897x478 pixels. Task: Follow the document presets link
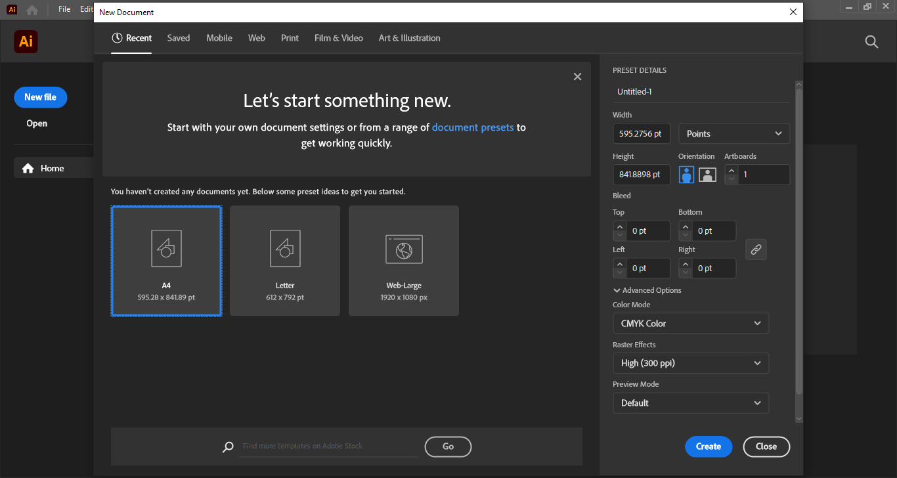(472, 127)
